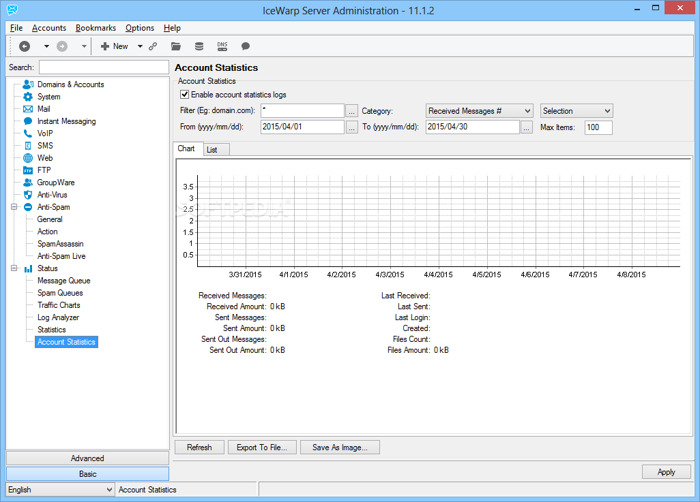Open the Back button history dropdown arrow
Viewport: 700px width, 502px height.
coord(46,46)
